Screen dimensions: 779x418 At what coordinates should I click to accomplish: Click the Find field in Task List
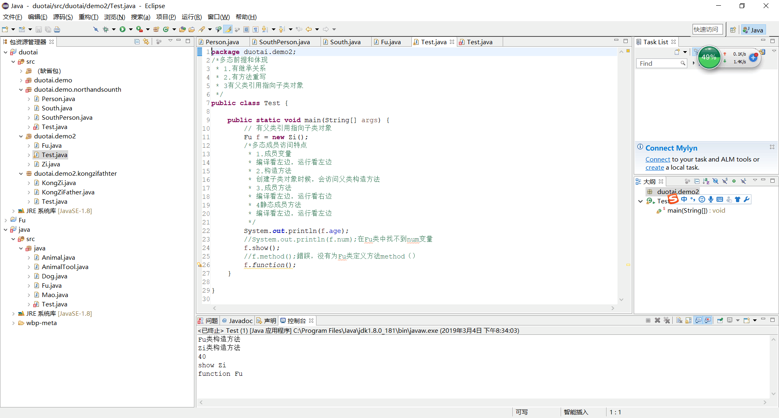click(x=661, y=63)
